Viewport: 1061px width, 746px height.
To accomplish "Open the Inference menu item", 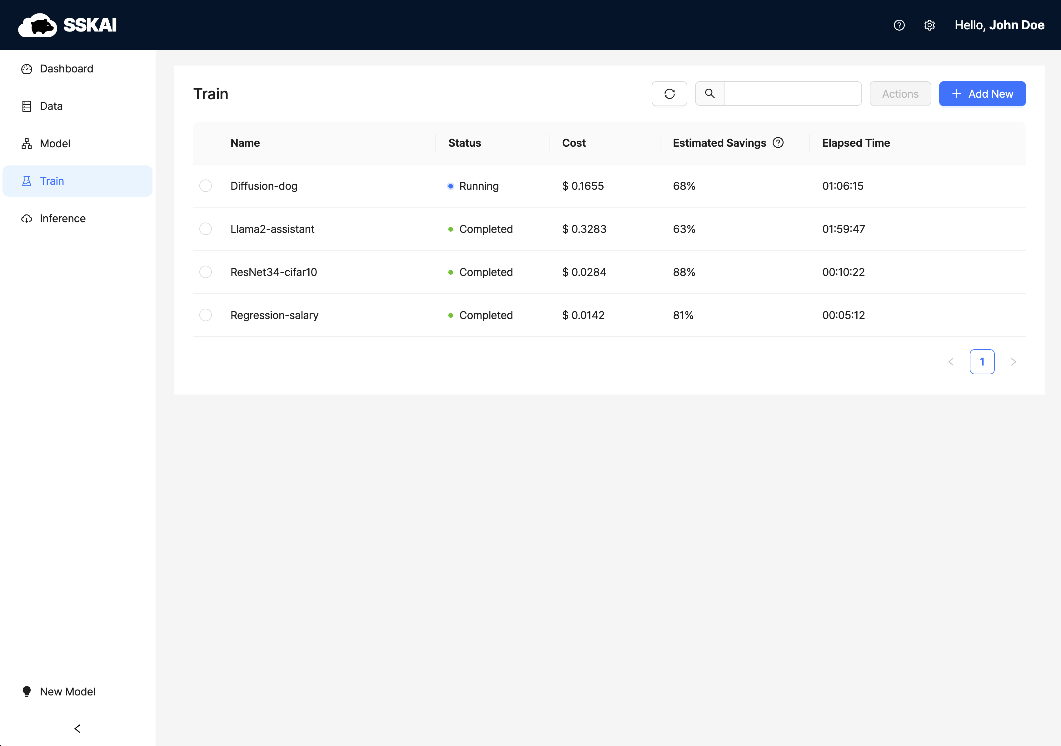I will 63,218.
